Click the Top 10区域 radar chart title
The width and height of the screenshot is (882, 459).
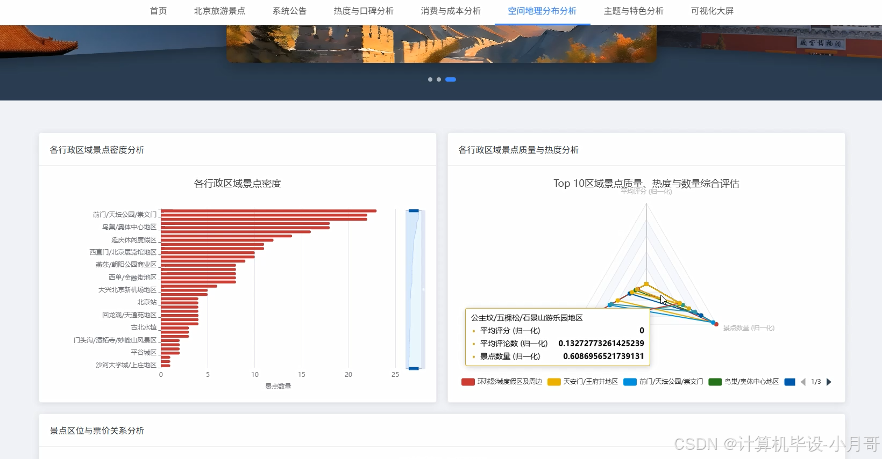[x=646, y=183]
